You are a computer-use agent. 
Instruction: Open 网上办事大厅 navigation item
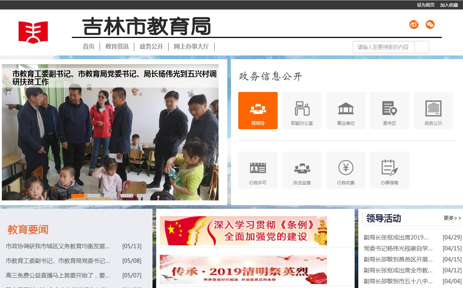tap(191, 47)
